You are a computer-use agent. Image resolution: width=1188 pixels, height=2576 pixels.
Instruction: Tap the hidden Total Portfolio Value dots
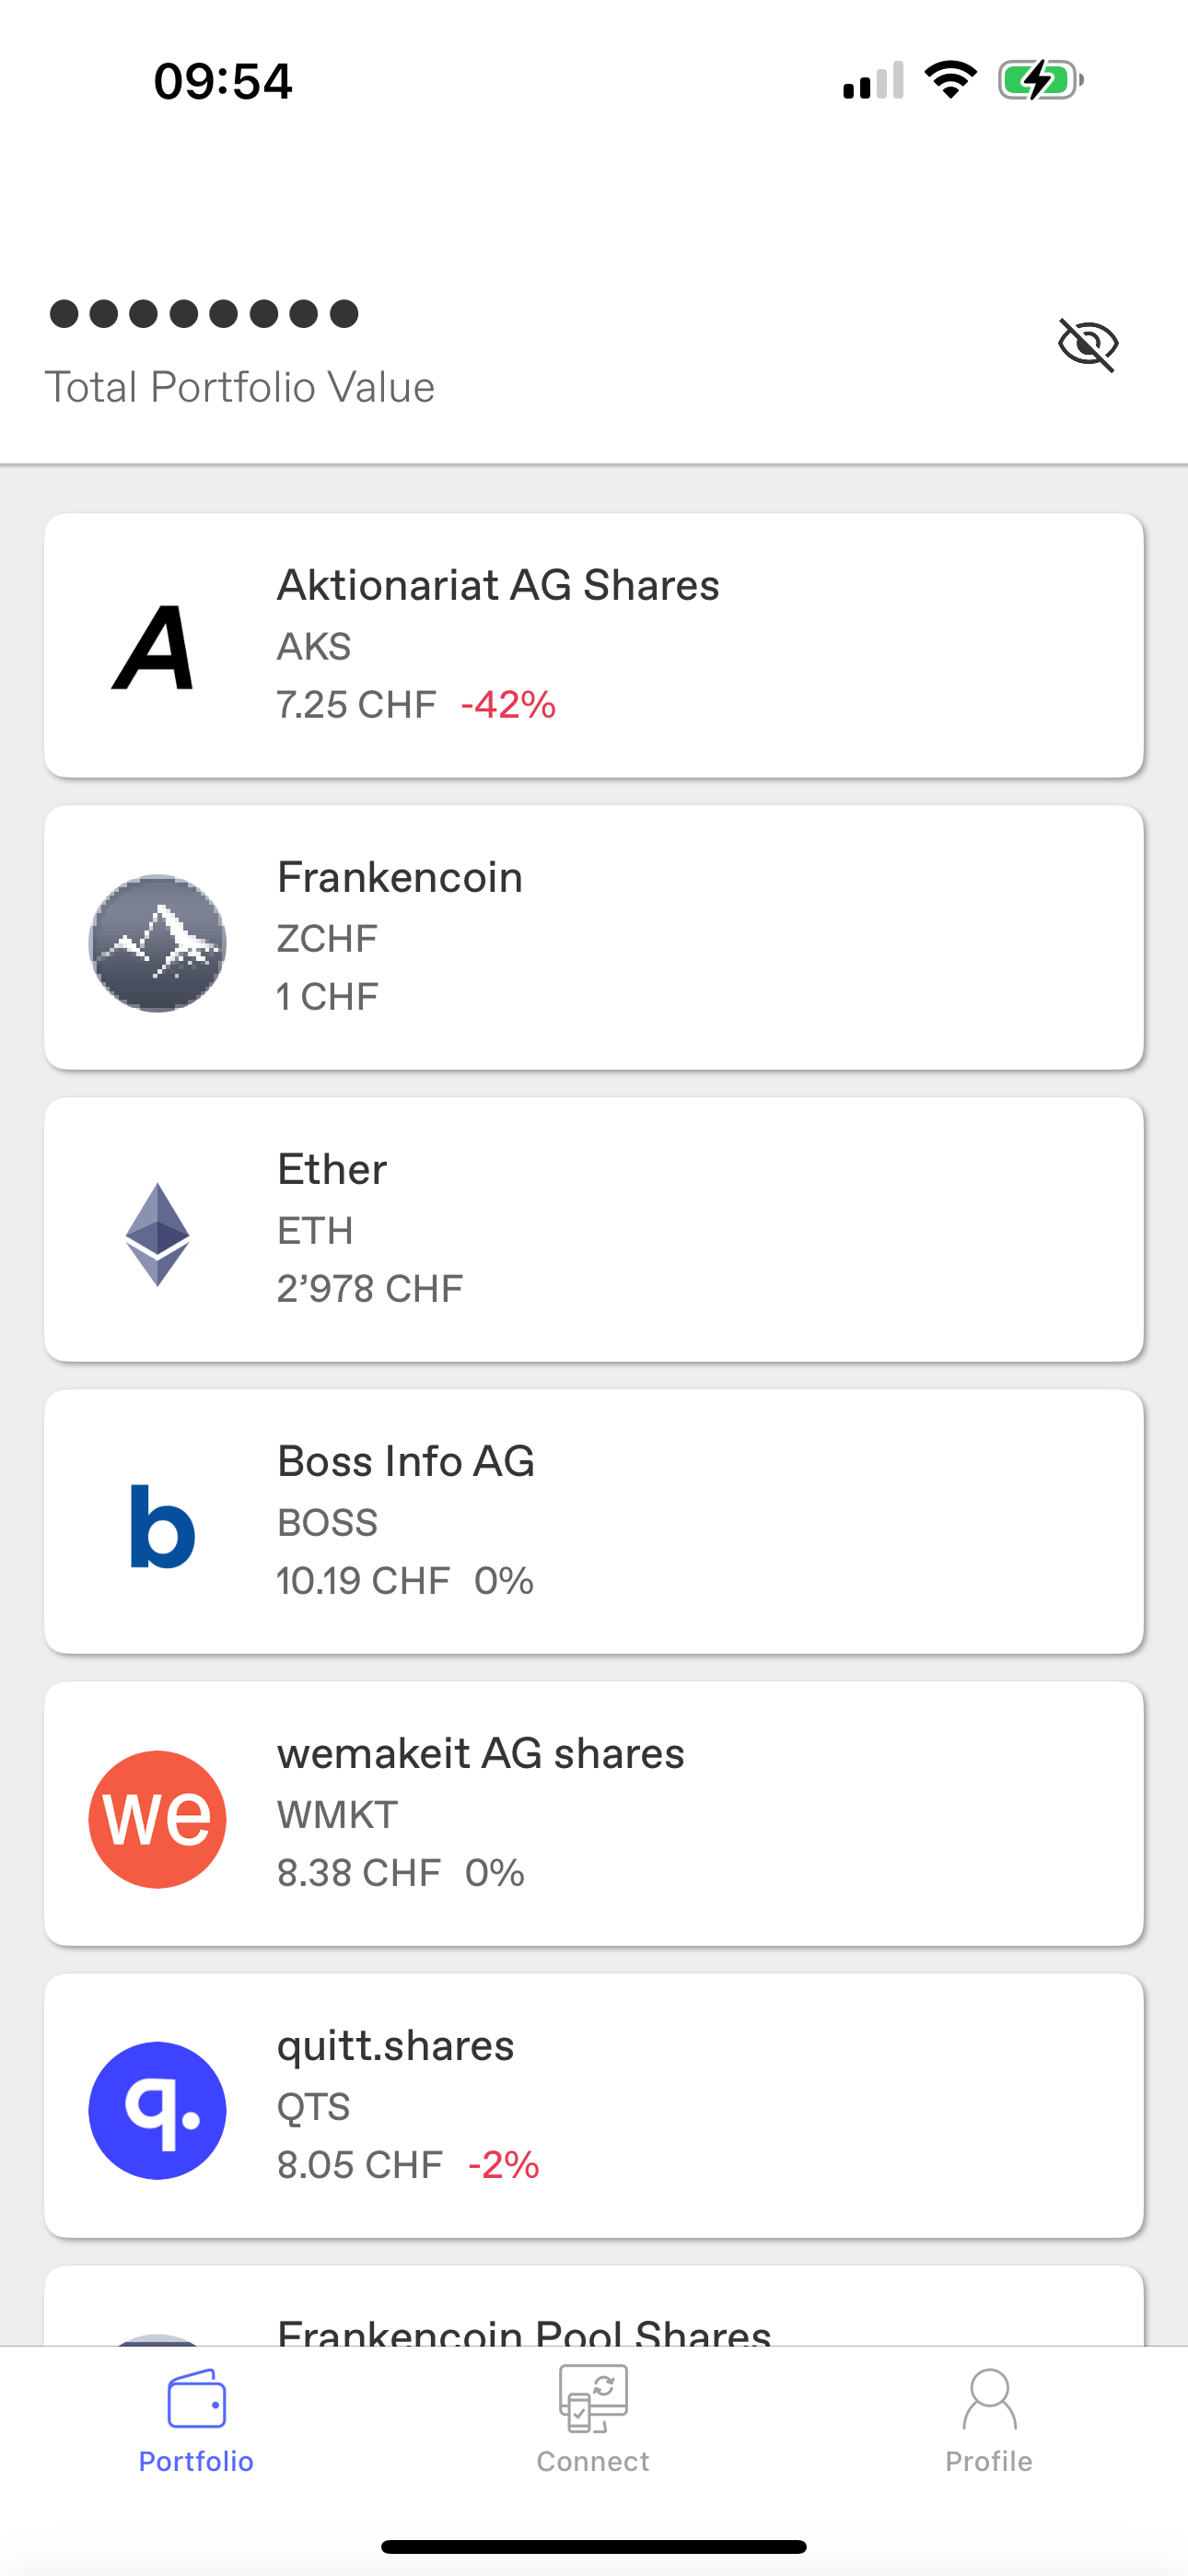(204, 314)
